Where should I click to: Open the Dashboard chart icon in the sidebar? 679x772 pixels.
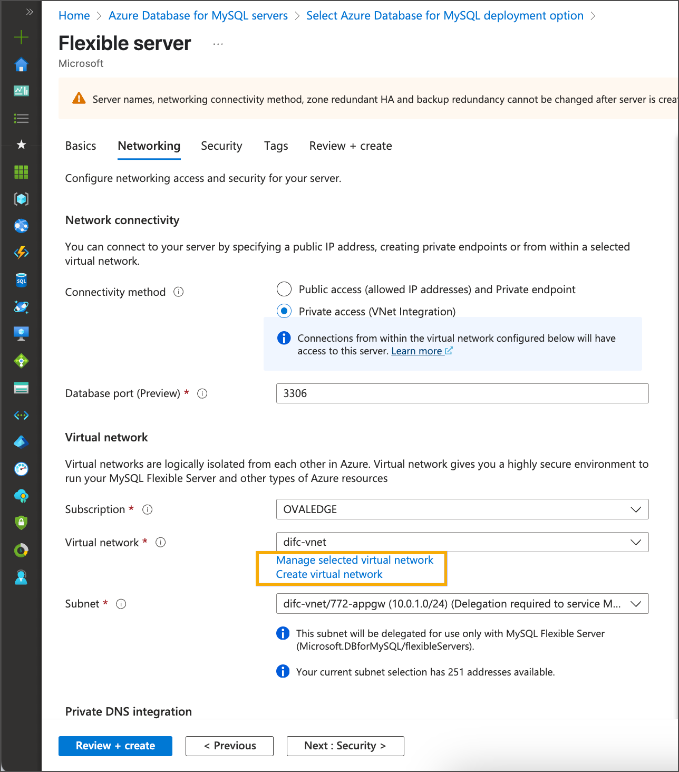tap(21, 91)
